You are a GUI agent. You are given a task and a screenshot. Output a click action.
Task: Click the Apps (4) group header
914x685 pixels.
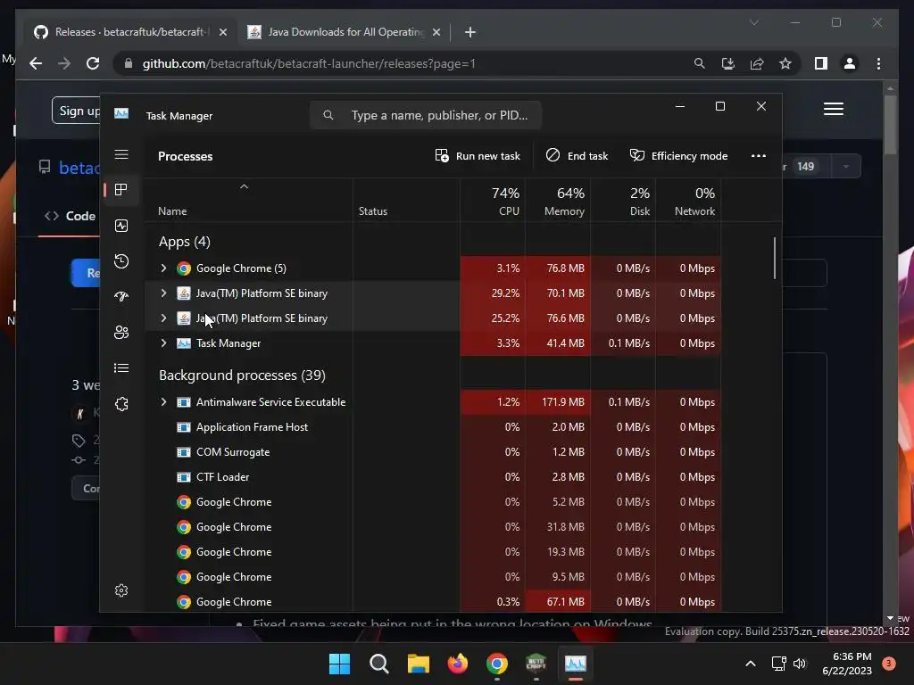tap(184, 242)
